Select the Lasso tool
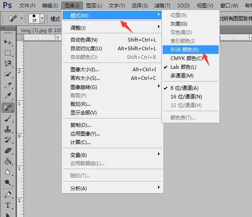Viewport: 252px width, 217px height. tap(8, 64)
